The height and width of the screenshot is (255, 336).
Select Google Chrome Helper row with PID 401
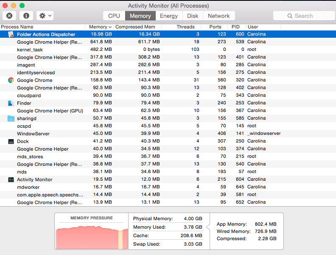[x=168, y=57]
